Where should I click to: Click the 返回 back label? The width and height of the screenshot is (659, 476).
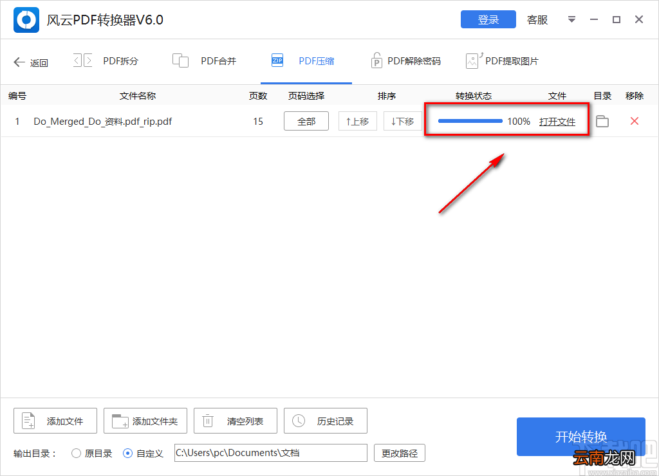39,62
